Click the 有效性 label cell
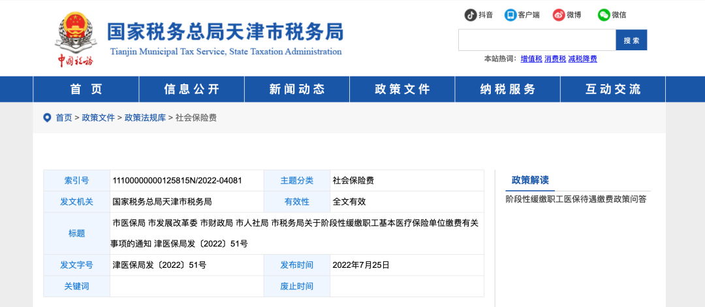705x307 pixels. tap(297, 202)
